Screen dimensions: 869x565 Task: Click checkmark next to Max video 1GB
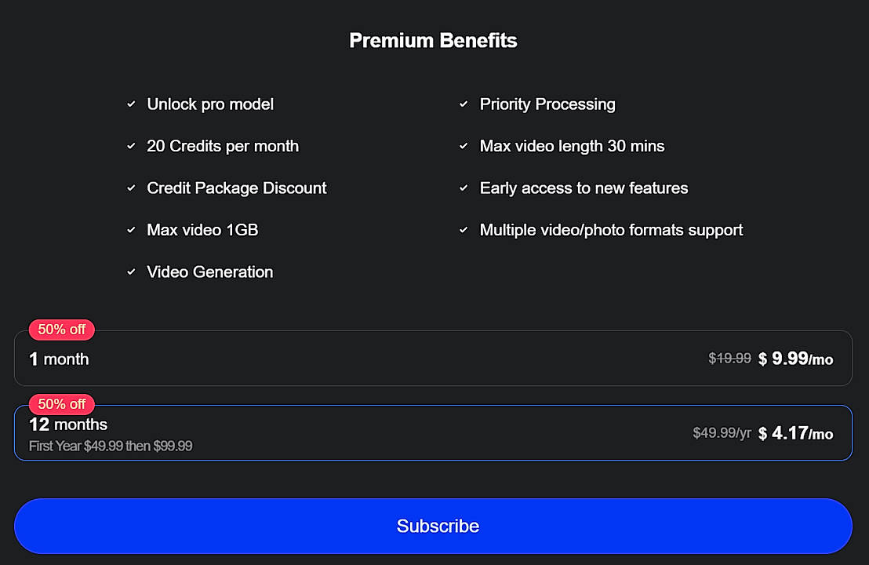coord(131,231)
